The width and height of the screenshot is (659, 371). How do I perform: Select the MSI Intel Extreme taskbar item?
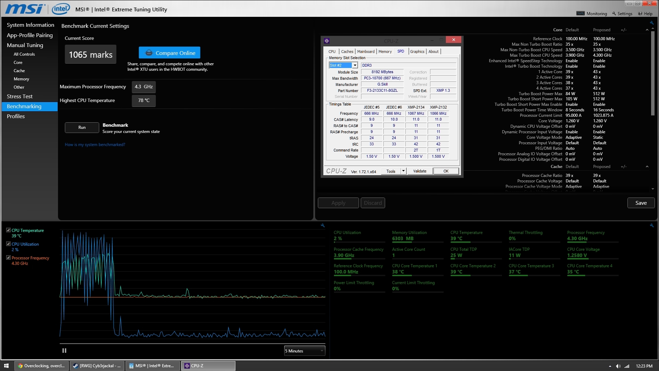tap(152, 366)
